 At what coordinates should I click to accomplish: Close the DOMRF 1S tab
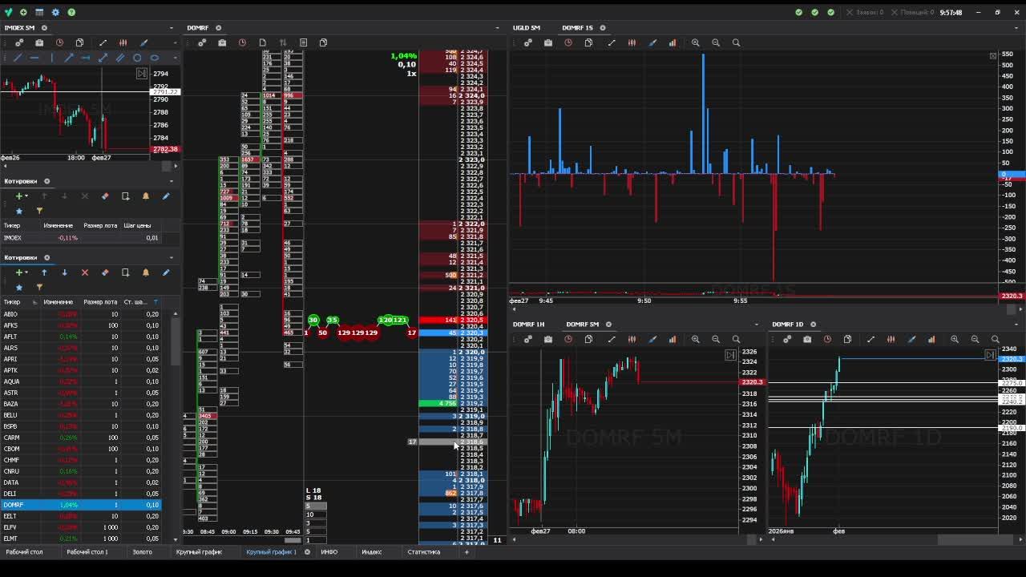point(604,28)
